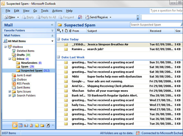
Task: Open the Actions menu
Action: coord(57,11)
